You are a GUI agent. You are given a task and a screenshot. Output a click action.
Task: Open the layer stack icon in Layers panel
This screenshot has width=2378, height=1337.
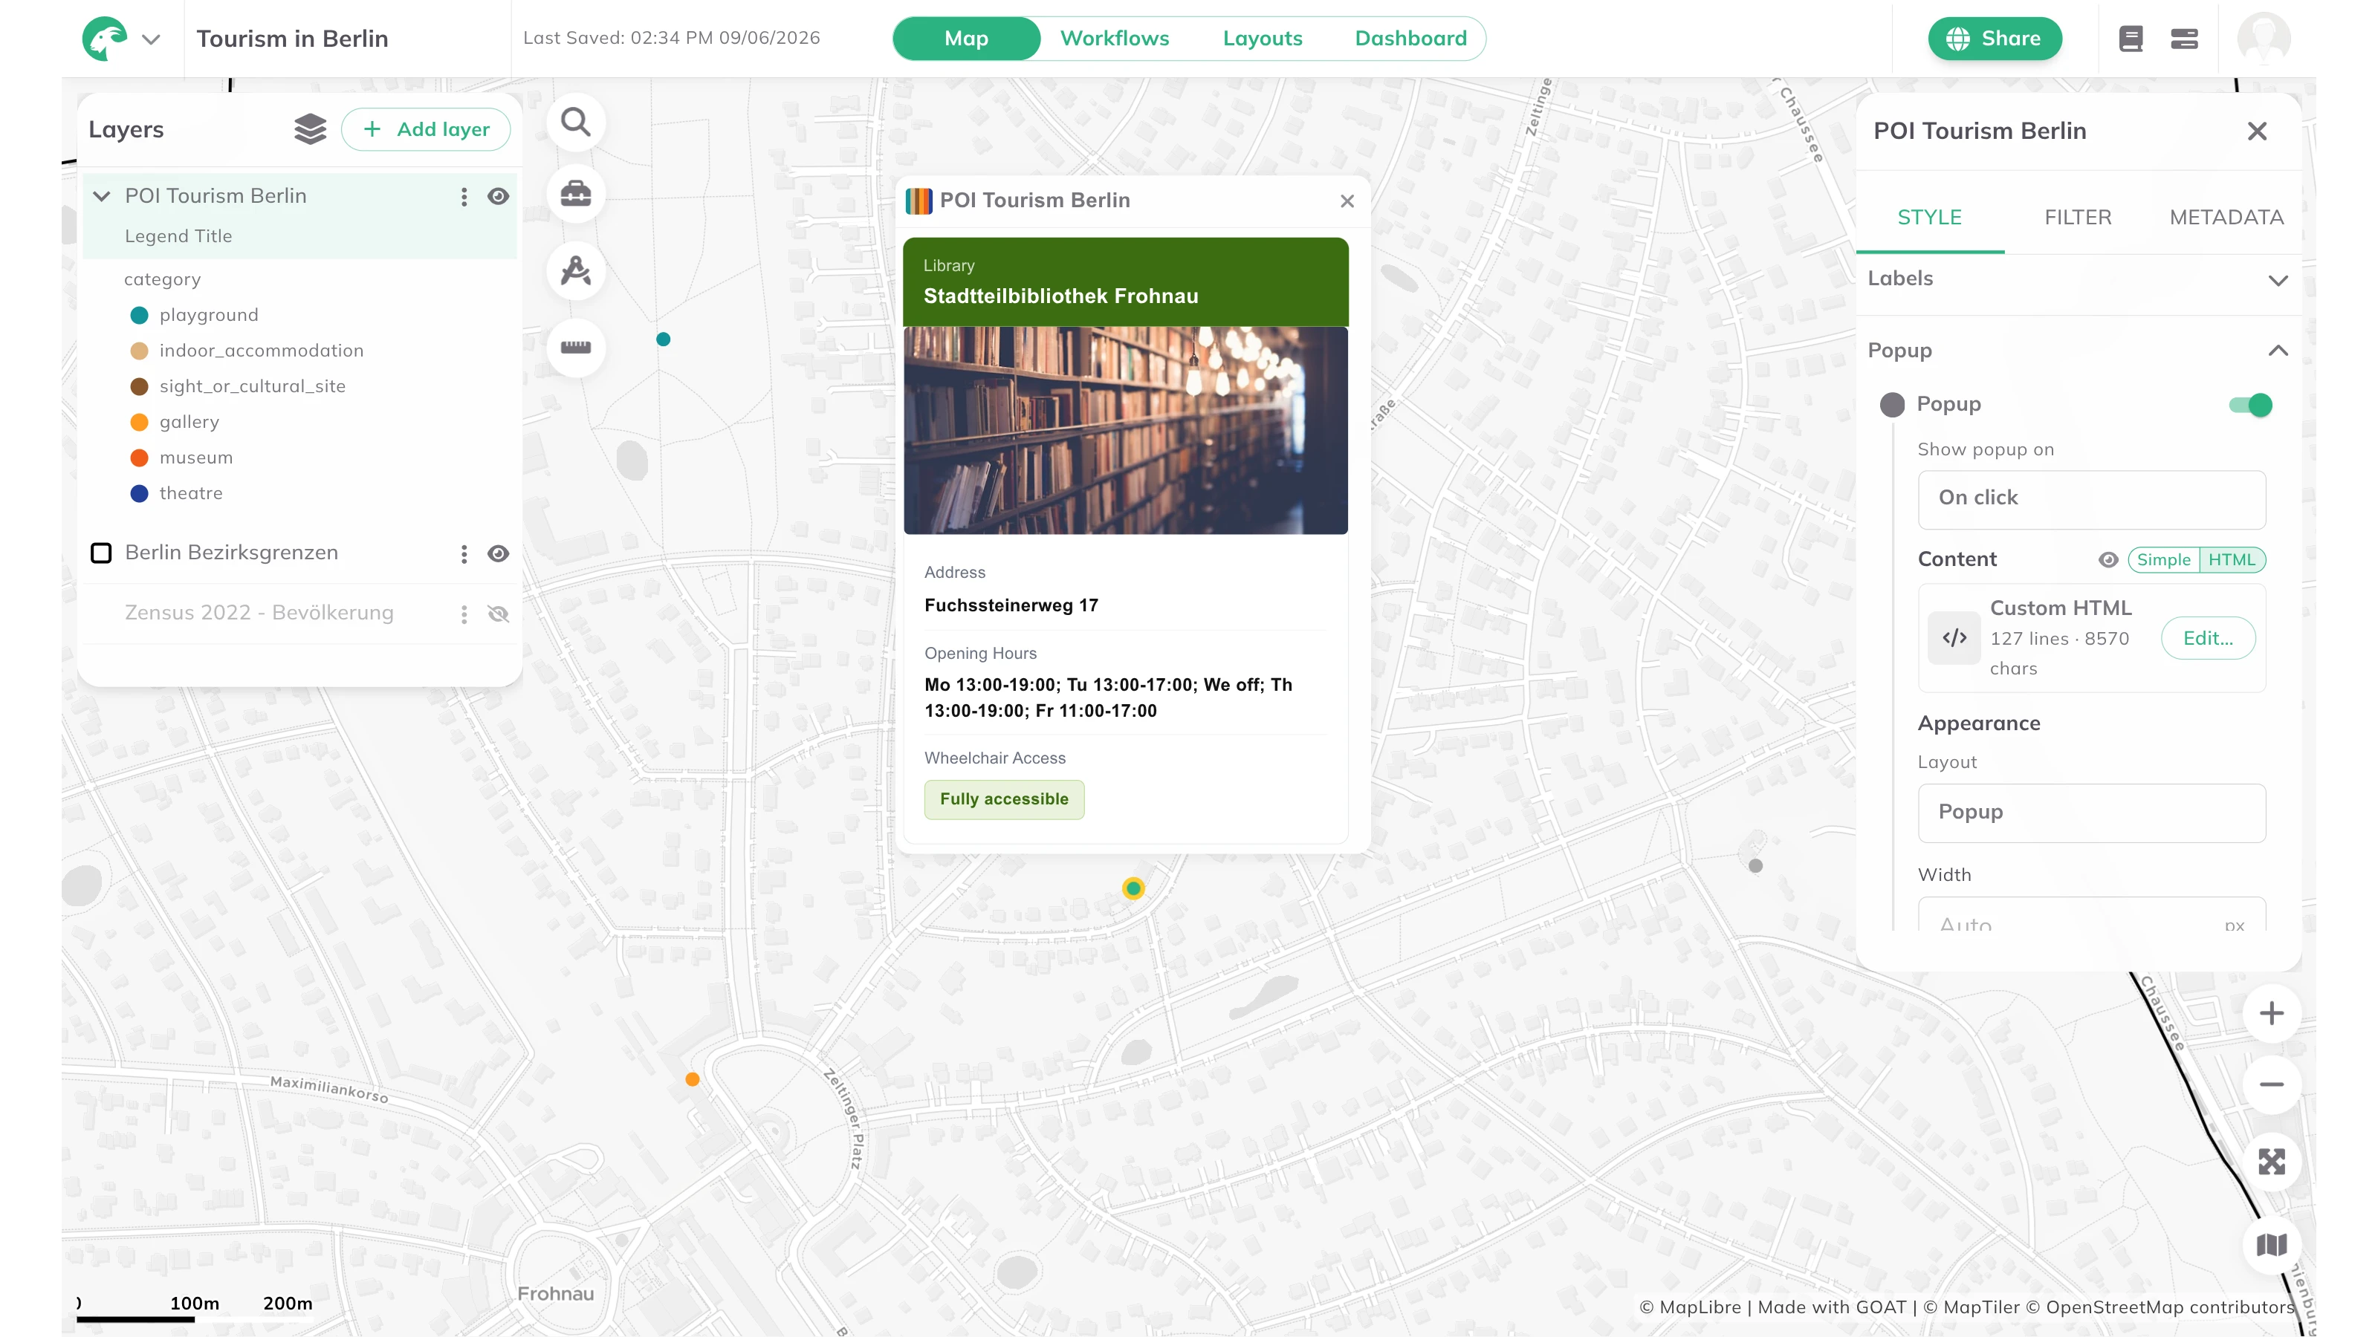[x=310, y=129]
